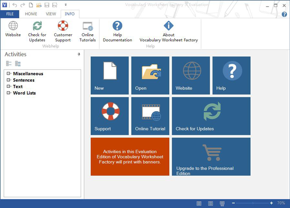Maximize the application window
Viewport: 290px width, 208px height.
275,5
